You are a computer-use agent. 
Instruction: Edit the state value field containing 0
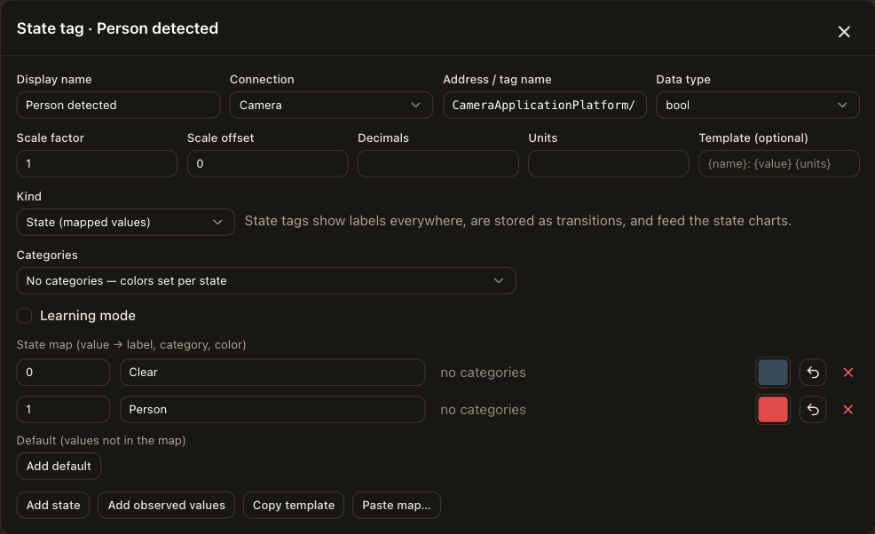coord(63,373)
